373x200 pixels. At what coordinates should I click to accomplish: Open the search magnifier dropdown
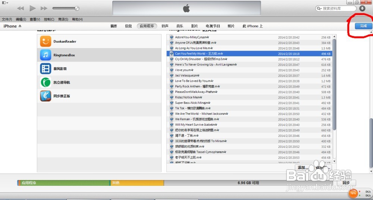(x=319, y=8)
